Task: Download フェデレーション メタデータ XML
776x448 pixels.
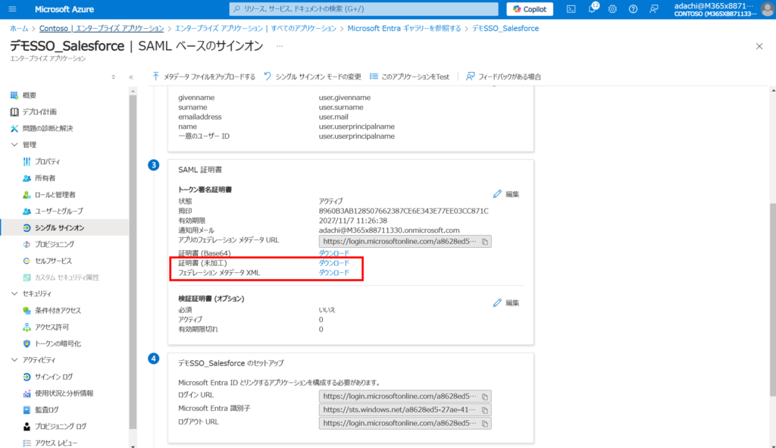Action: click(x=334, y=273)
